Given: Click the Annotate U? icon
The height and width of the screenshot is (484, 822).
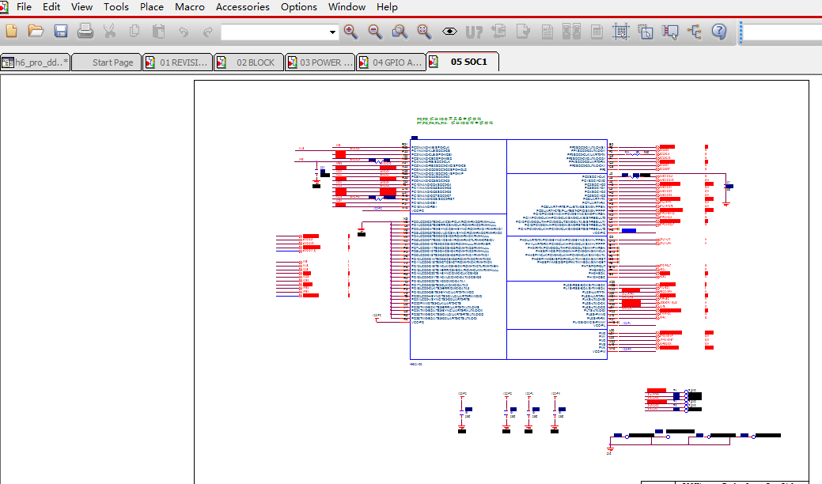Looking at the screenshot, I should [x=474, y=32].
